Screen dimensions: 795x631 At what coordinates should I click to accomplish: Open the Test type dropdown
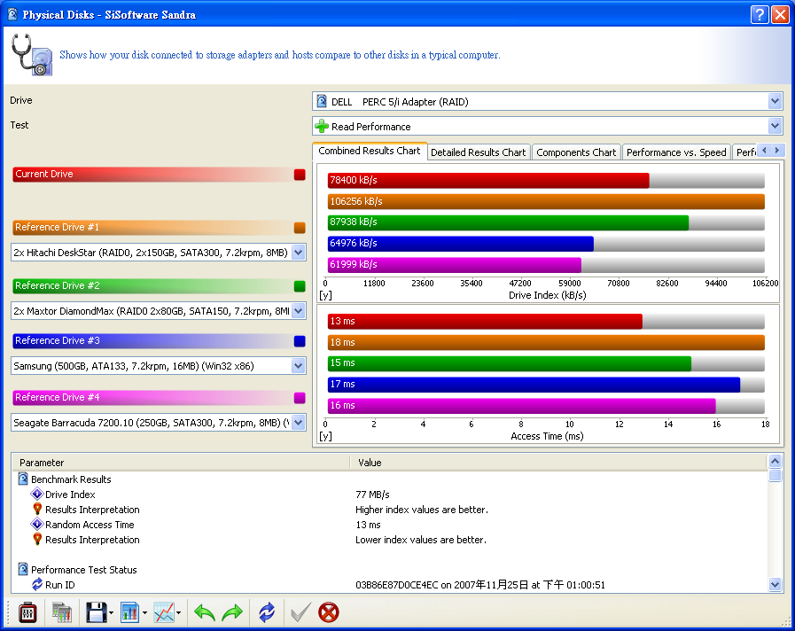click(775, 126)
